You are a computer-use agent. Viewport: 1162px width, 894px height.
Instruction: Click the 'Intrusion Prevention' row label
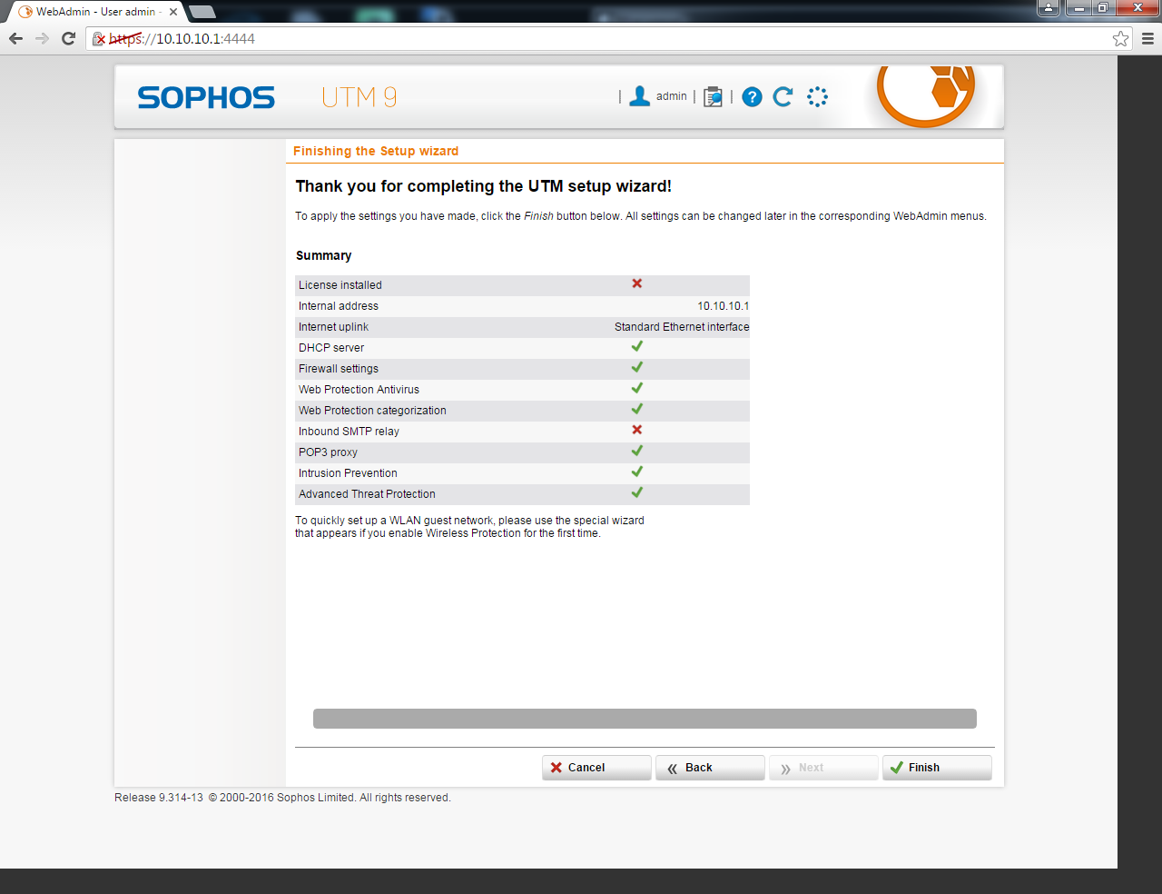pyautogui.click(x=348, y=473)
